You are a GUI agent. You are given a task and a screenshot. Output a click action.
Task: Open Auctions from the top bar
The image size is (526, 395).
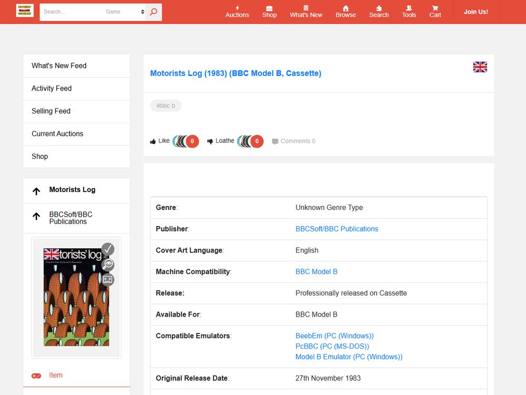tap(237, 12)
